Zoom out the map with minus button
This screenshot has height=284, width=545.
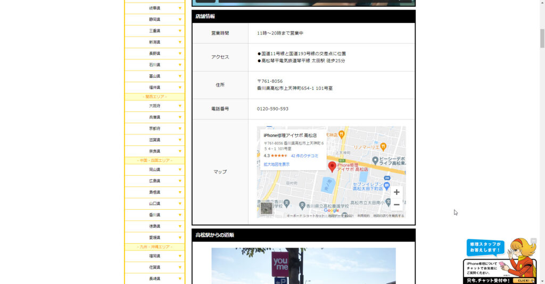click(396, 204)
